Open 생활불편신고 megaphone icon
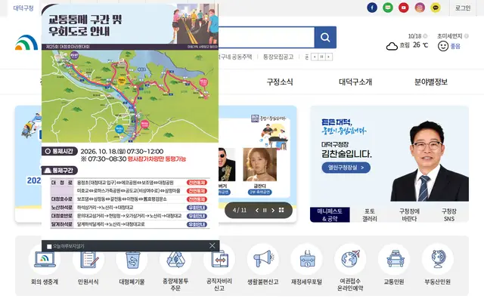Image resolution: width=484 pixels, height=302 pixels. click(x=263, y=260)
